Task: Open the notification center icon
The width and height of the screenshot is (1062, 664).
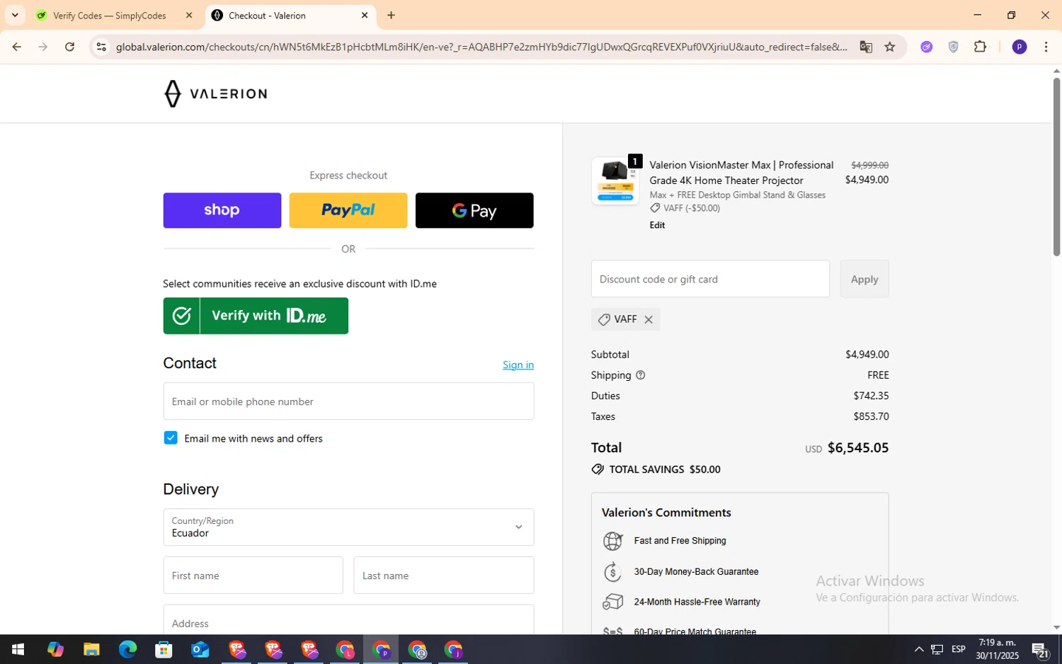Action: (x=1040, y=649)
